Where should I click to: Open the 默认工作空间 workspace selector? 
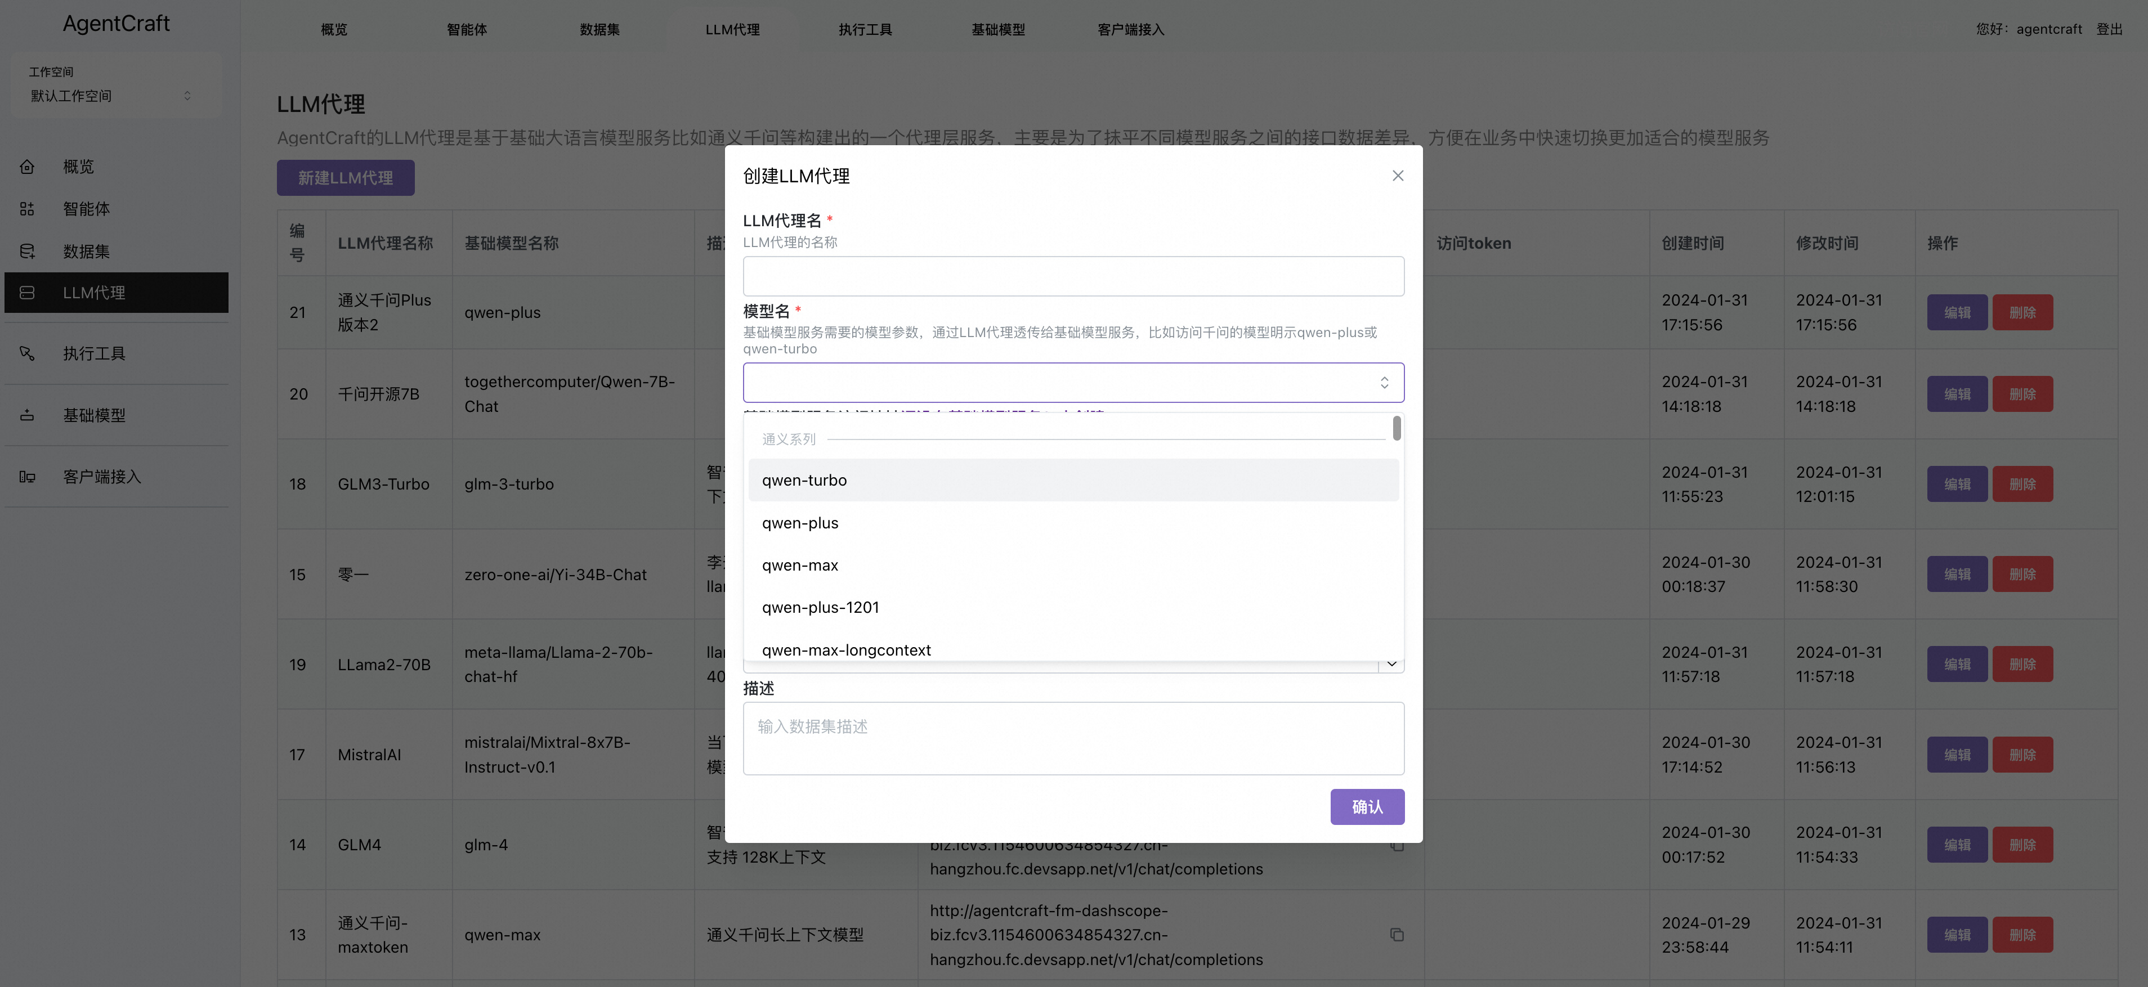click(x=113, y=96)
